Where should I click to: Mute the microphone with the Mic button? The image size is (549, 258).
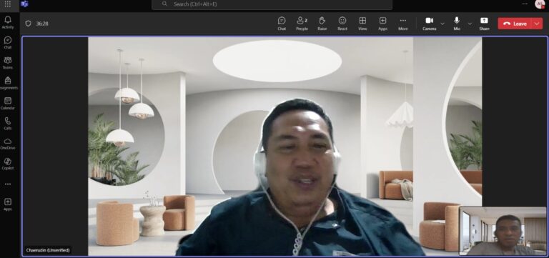point(457,24)
